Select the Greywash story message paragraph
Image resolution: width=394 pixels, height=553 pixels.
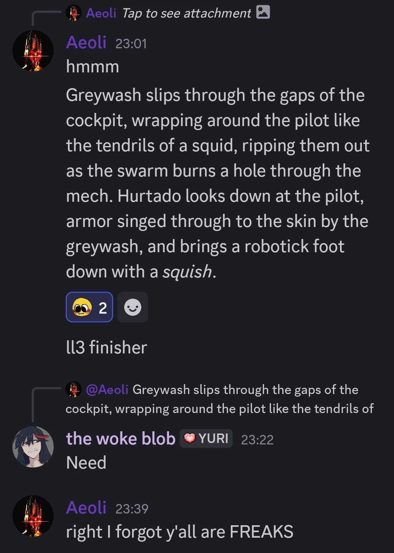pyautogui.click(x=218, y=183)
